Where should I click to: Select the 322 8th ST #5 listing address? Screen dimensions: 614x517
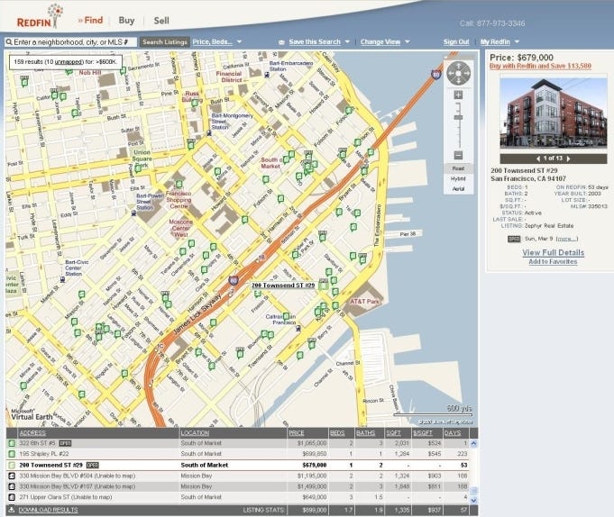coord(37,443)
